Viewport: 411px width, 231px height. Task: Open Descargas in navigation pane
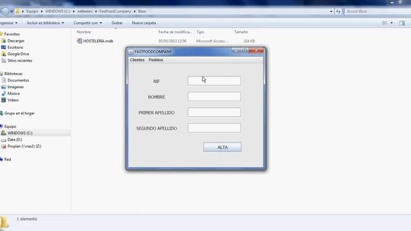(15, 41)
